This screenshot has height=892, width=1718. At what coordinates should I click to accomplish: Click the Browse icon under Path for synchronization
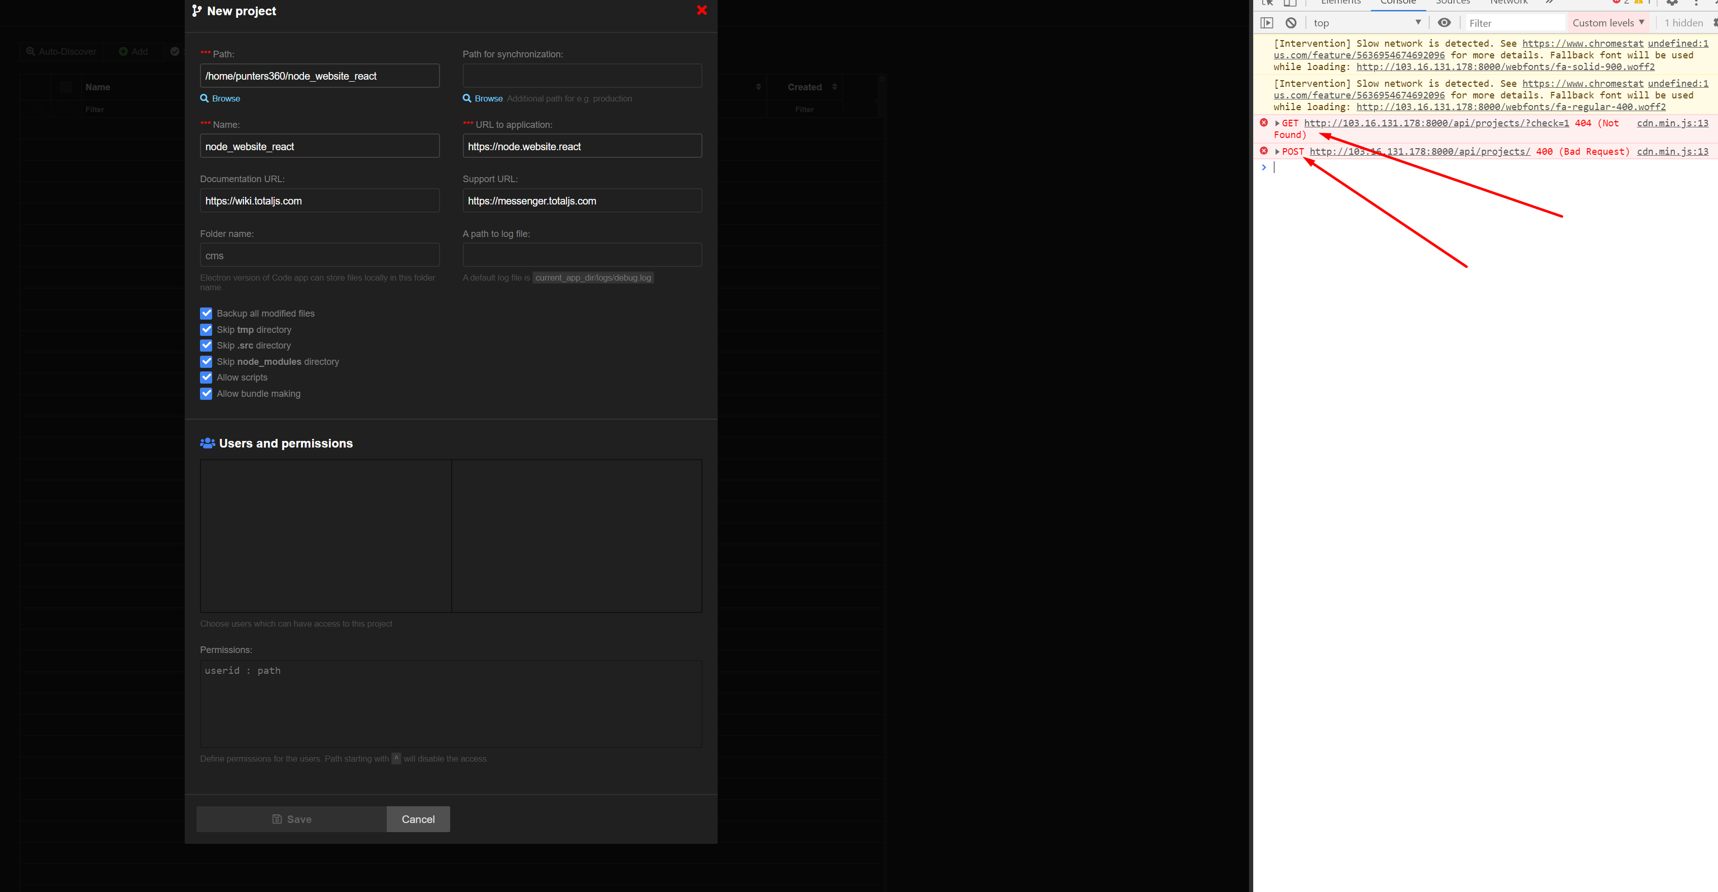pos(467,98)
